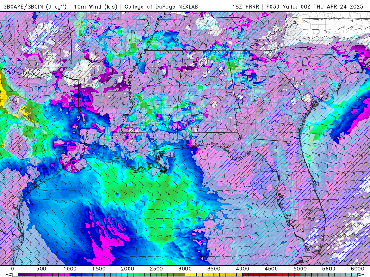Click 'F030 Valid: 00Z THU APR 24 2025'
The image size is (370, 277).
(315, 6)
